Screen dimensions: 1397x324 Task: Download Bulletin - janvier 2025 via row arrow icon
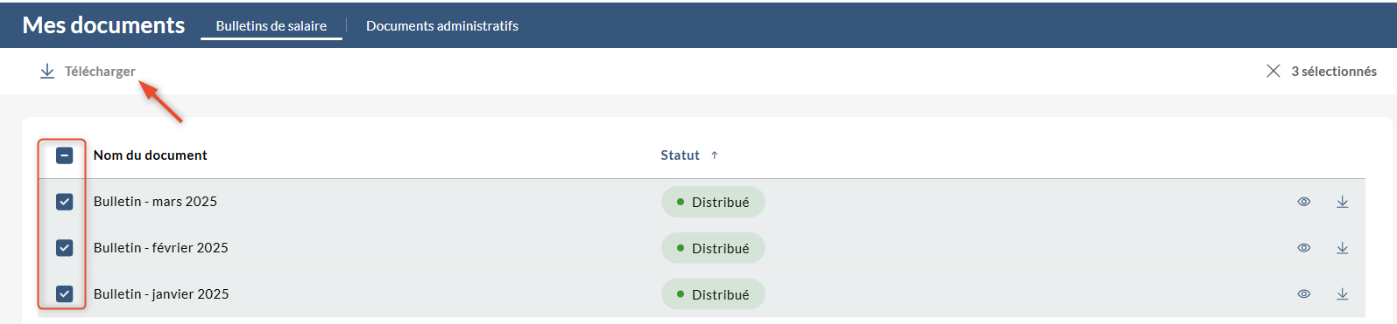coord(1343,294)
